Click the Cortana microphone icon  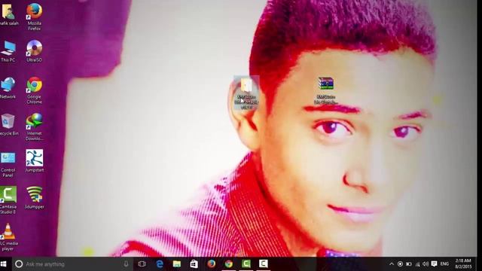tap(126, 263)
